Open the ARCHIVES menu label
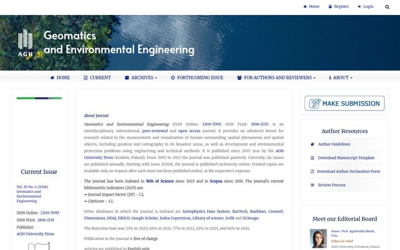400x250 pixels. pos(142,78)
